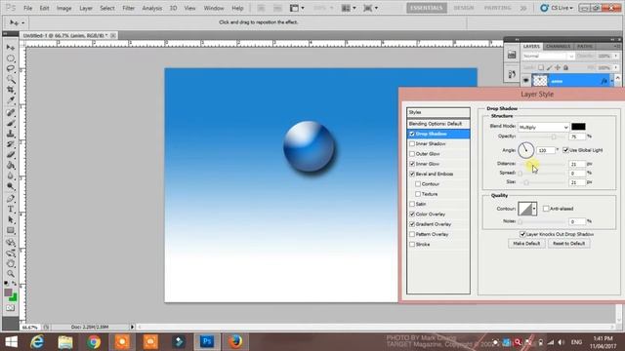Select the Eraser tool
The width and height of the screenshot is (625, 351).
(x=11, y=154)
